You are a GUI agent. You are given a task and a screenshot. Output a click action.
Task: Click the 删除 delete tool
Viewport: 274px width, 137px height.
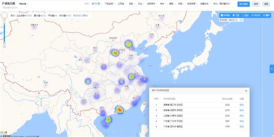coord(266,15)
